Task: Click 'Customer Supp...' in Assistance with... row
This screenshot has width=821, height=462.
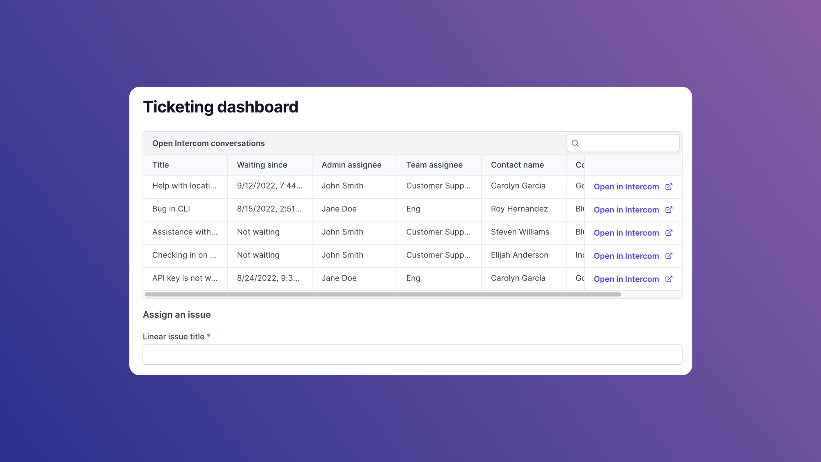Action: [439, 232]
